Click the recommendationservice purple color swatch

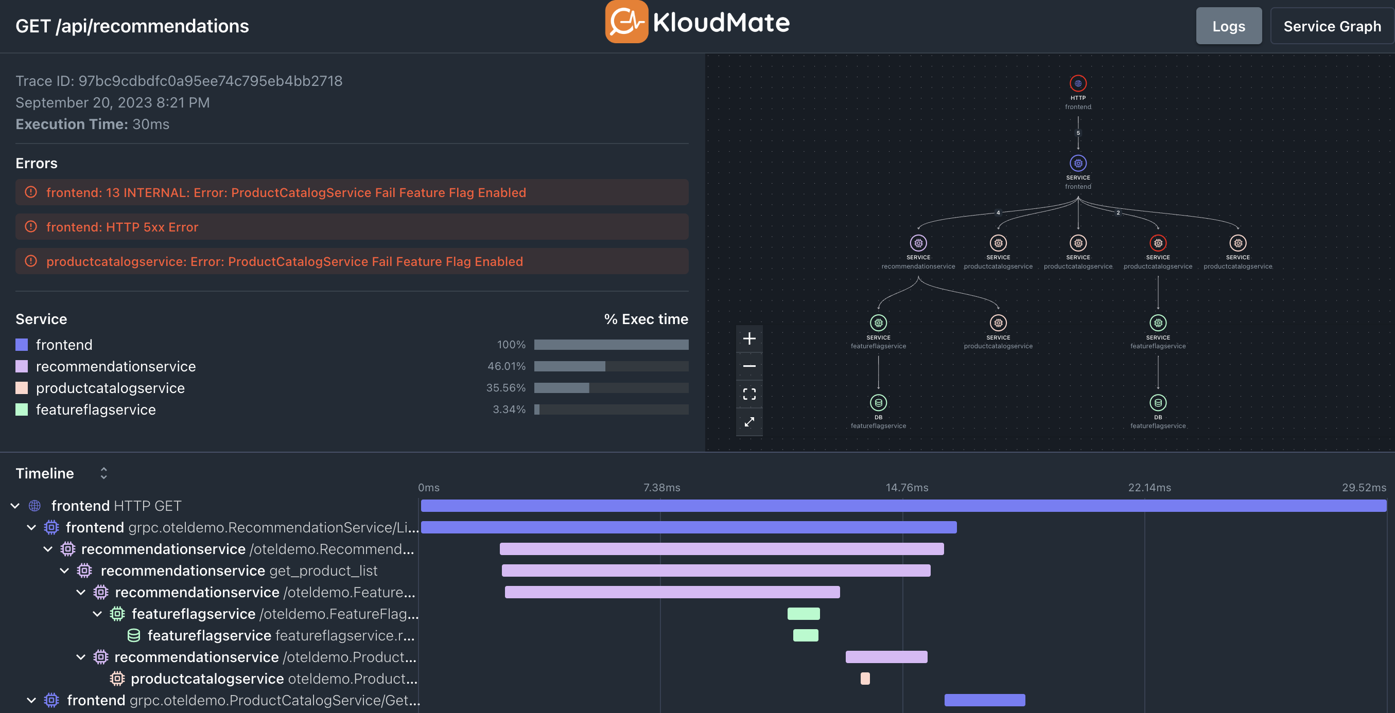(22, 366)
